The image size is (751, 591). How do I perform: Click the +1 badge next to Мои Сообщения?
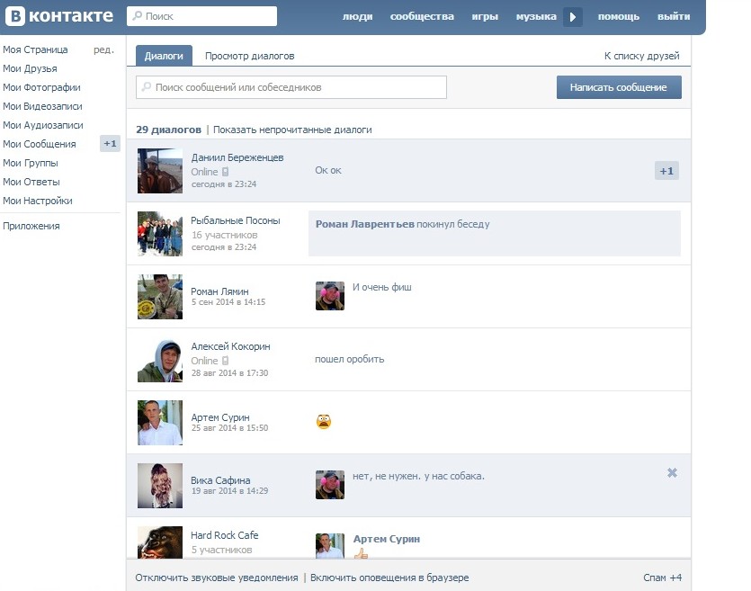click(x=110, y=144)
